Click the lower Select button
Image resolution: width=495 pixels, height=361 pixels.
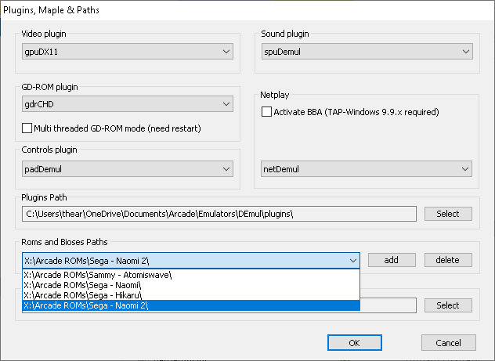click(x=448, y=305)
